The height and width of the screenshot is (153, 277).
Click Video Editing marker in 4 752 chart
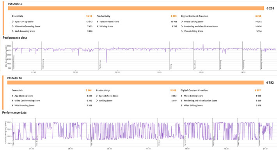point(238,141)
